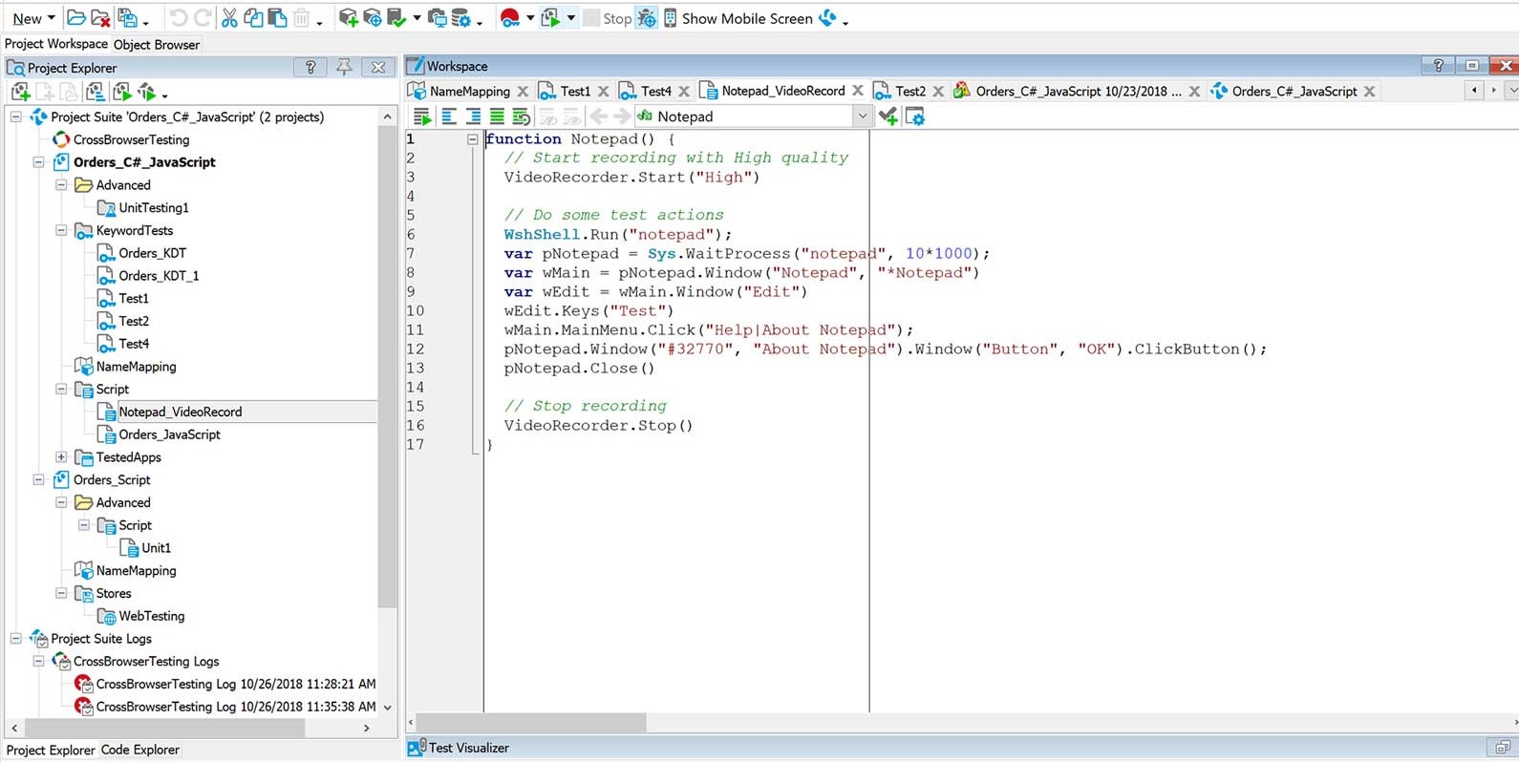Collapse the Orders_Script project node

38,480
